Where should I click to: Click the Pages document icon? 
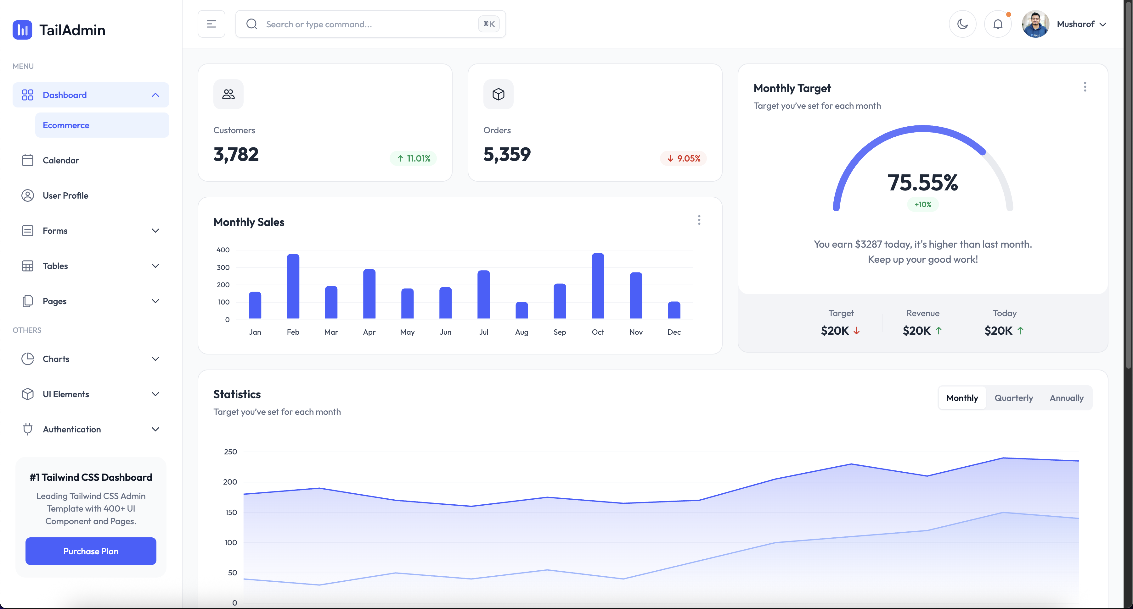click(28, 301)
